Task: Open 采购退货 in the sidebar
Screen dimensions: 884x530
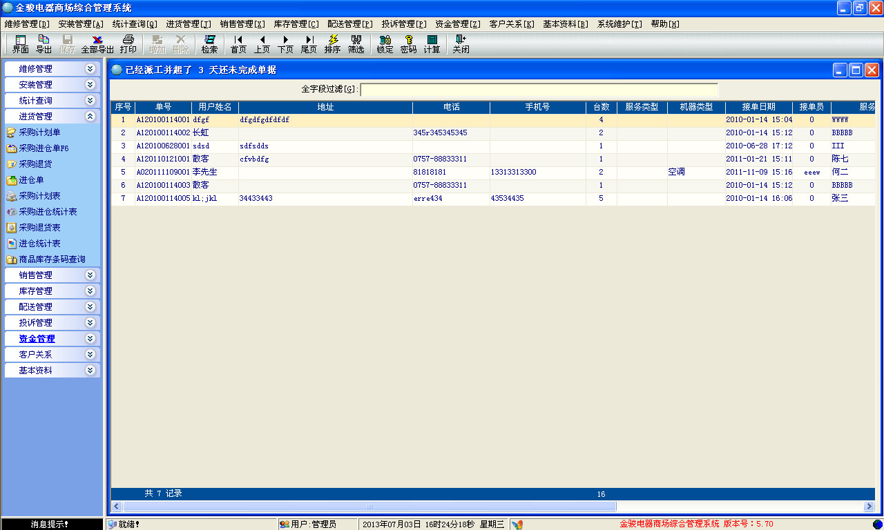Action: tap(29, 164)
